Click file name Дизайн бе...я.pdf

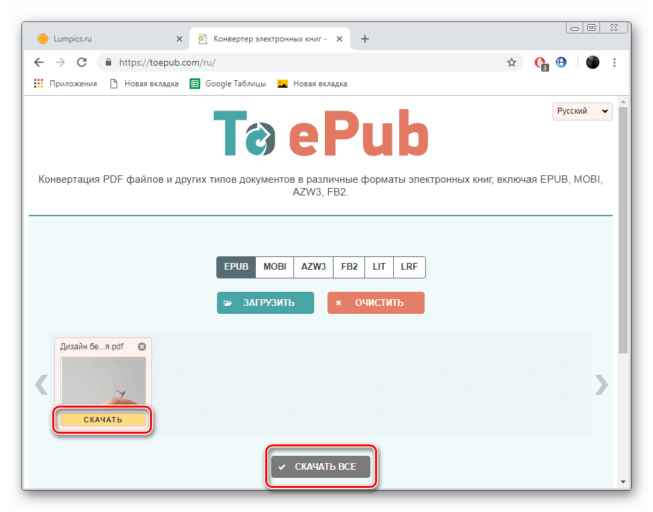pyautogui.click(x=92, y=346)
